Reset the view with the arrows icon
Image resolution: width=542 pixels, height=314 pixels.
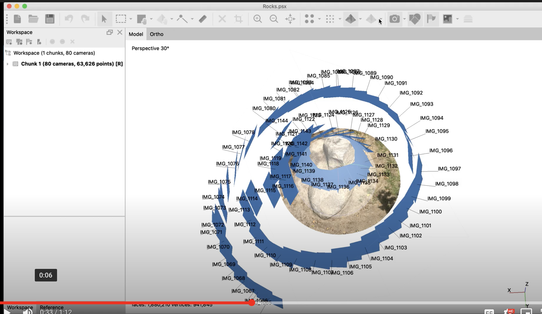click(290, 19)
